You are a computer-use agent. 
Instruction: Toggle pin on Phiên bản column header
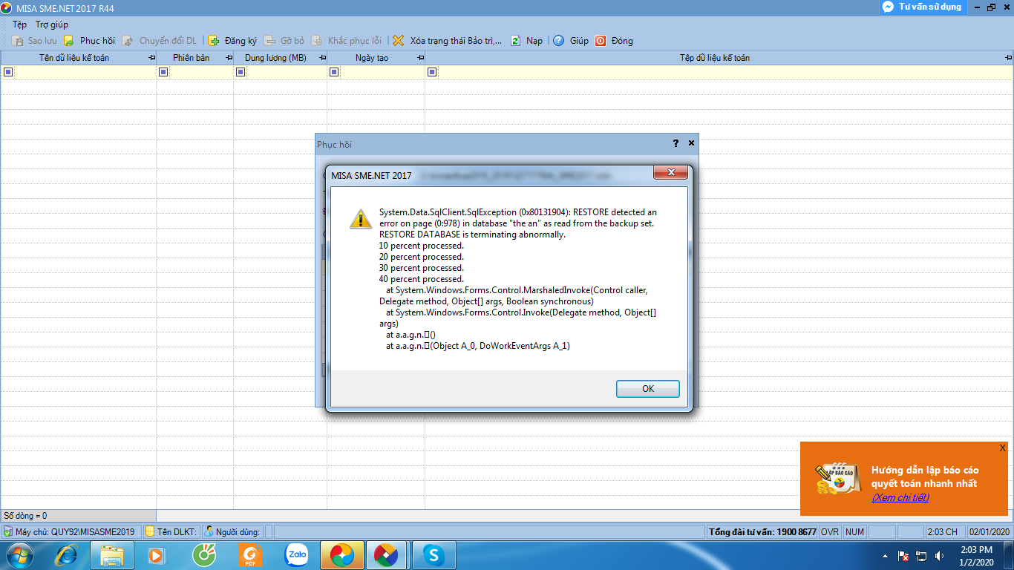(x=229, y=58)
